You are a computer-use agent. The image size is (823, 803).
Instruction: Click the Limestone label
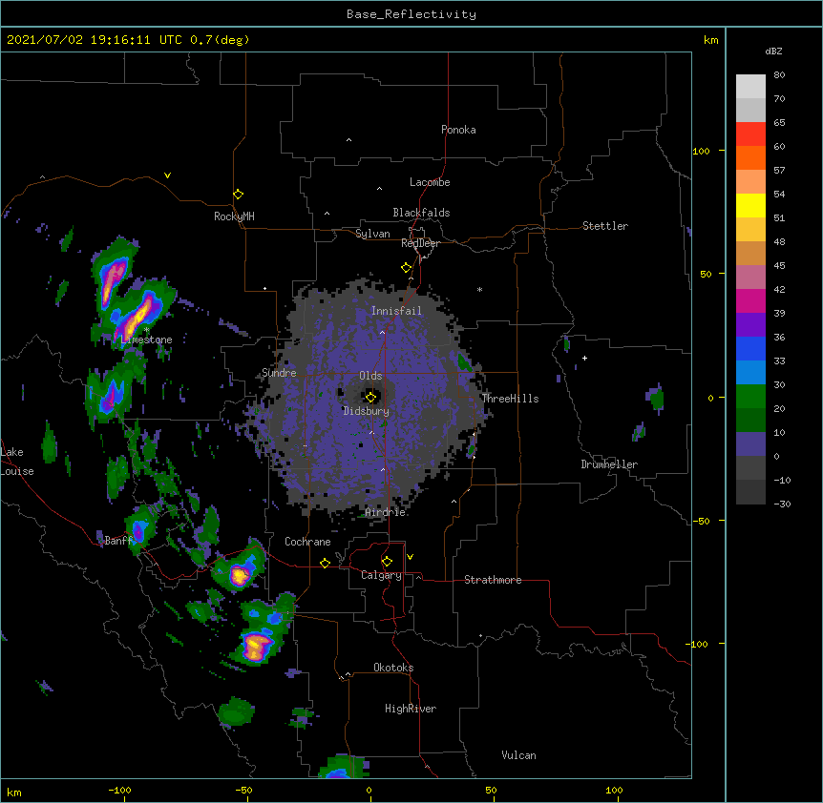pos(146,340)
